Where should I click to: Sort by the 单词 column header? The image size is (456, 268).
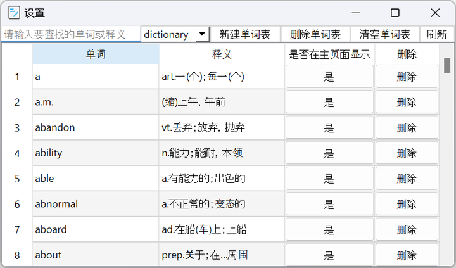point(96,54)
